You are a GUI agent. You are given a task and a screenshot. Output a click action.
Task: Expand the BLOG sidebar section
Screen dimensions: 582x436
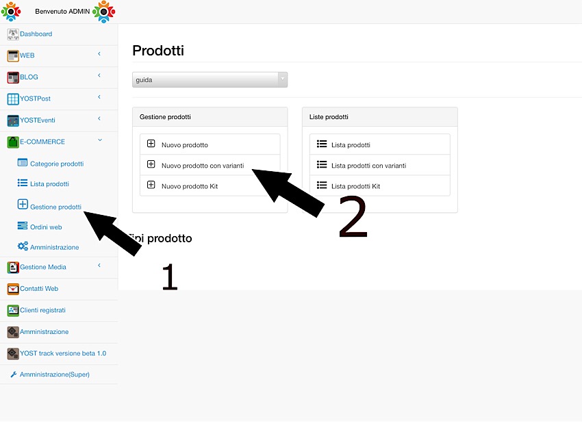pos(99,75)
